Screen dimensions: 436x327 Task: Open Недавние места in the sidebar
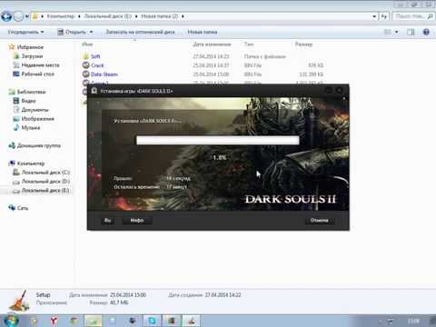(x=40, y=65)
